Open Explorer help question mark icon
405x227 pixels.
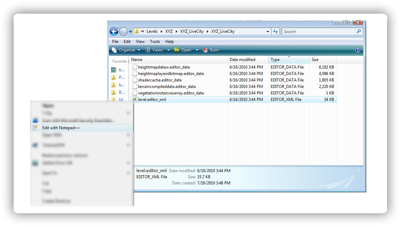point(358,50)
